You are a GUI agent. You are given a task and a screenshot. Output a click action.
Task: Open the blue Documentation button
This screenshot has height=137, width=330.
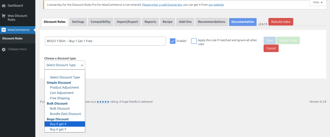(x=243, y=22)
